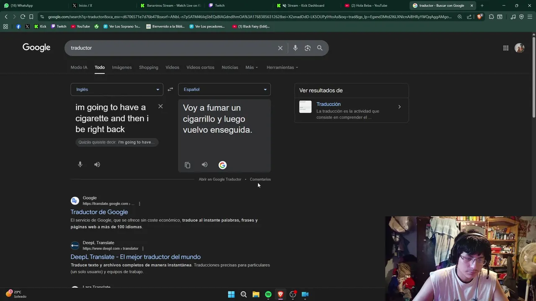The width and height of the screenshot is (536, 301).
Task: Swap source and target languages
Action: pyautogui.click(x=170, y=89)
